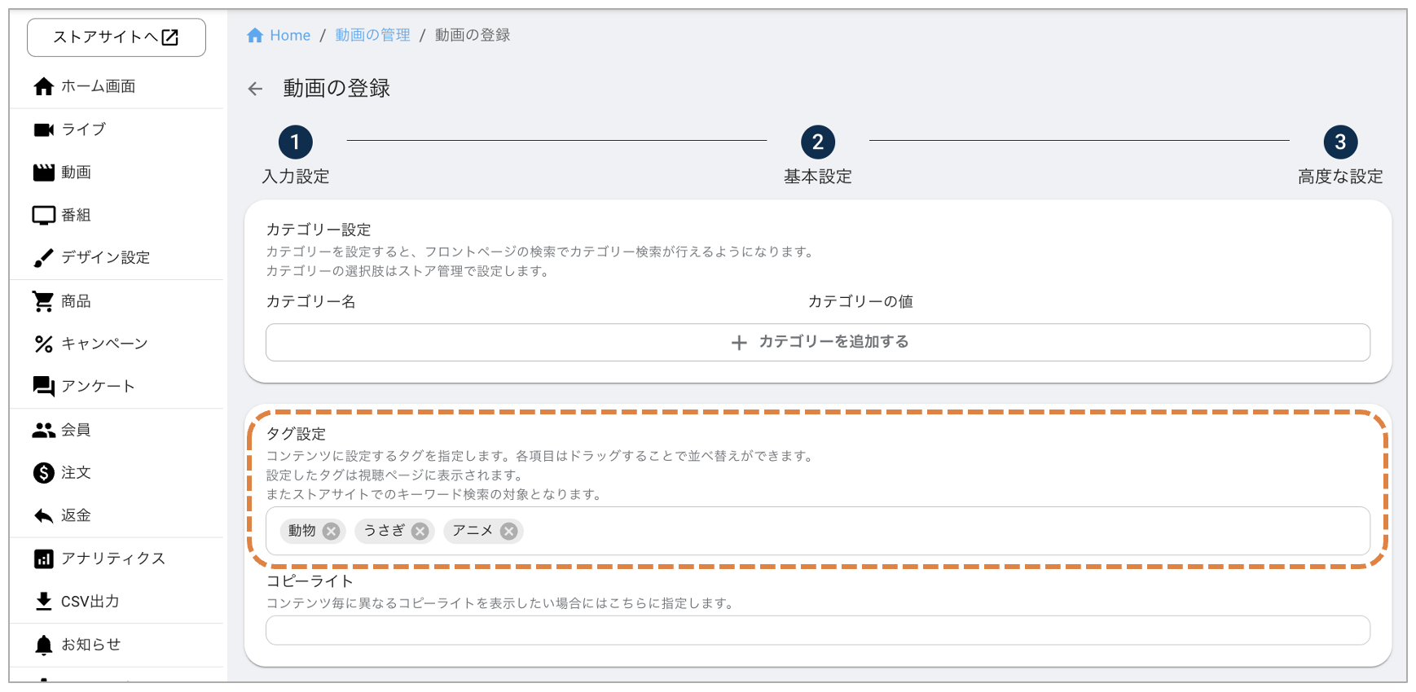
Task: Click the plus icon in カテゴリーを追加する
Action: coord(739,343)
